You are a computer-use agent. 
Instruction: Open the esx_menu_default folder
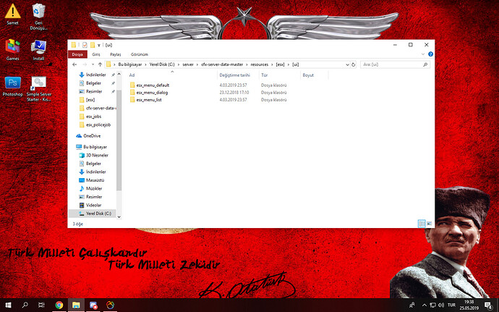coord(152,85)
